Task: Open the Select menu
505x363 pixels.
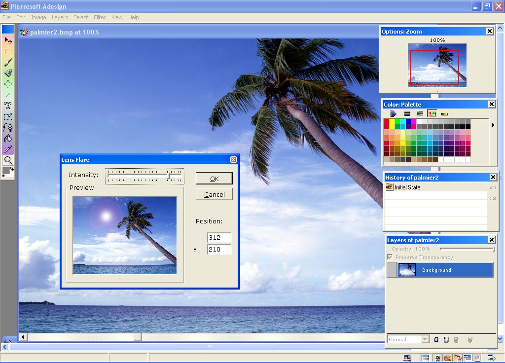Action: click(80, 17)
